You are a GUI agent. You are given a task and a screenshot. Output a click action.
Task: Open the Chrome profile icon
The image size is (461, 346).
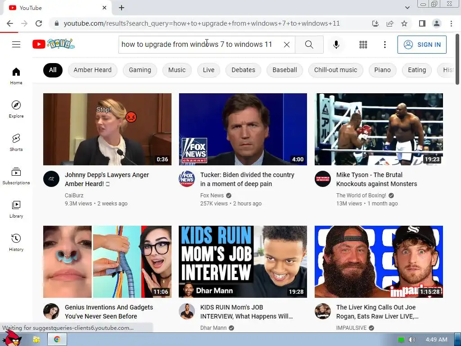pyautogui.click(x=437, y=23)
